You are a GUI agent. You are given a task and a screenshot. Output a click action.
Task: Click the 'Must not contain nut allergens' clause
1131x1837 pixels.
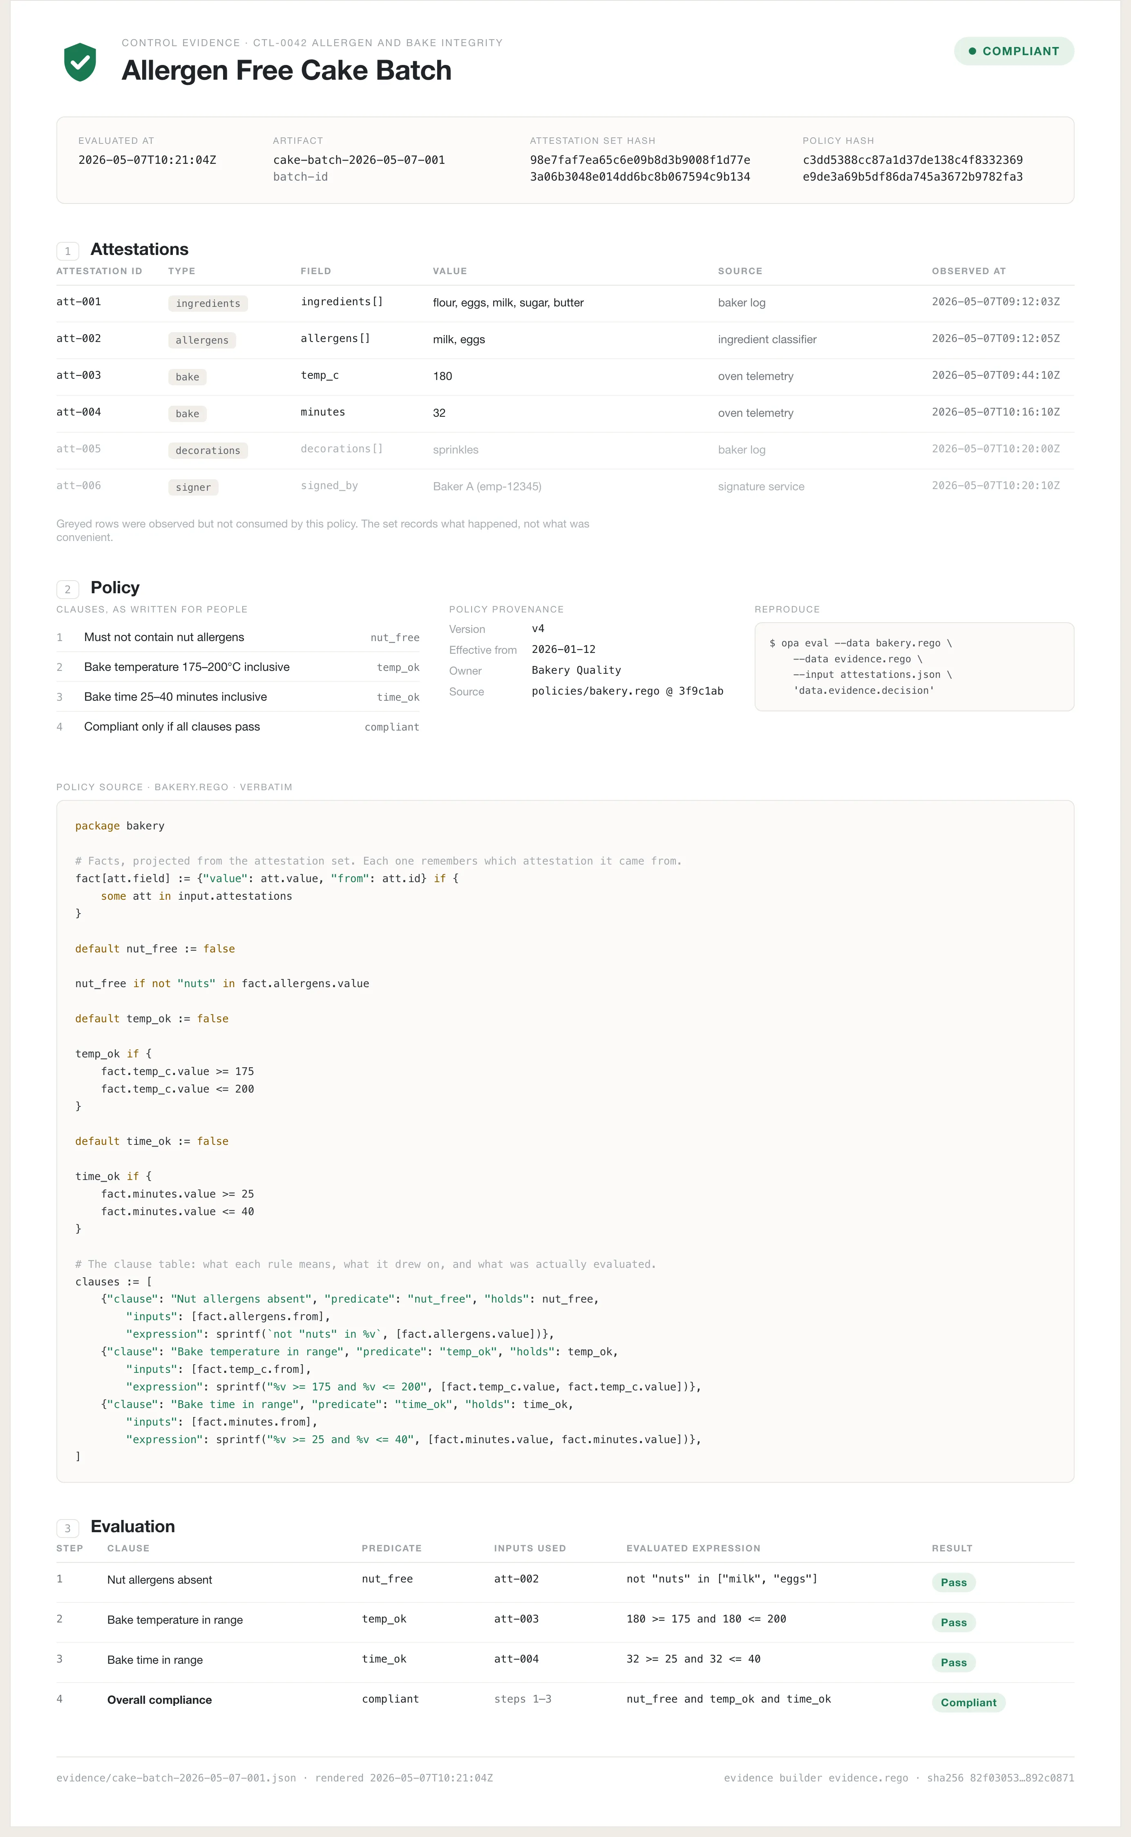point(164,637)
